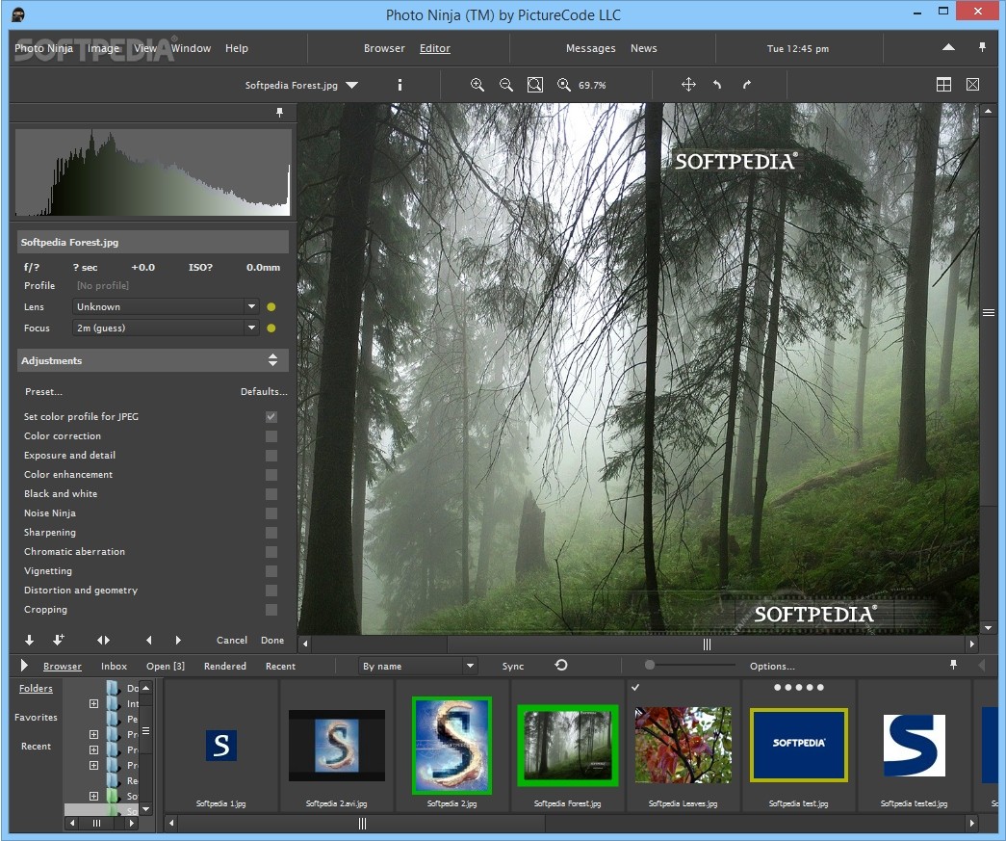The image size is (1006, 841).
Task: Zoom in on the image
Action: [477, 85]
